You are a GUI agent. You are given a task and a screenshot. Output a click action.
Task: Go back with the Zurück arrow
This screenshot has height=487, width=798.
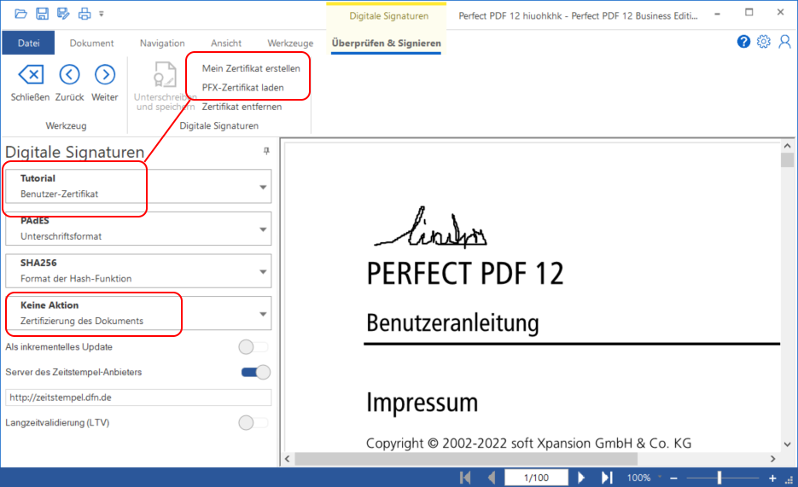[x=69, y=75]
